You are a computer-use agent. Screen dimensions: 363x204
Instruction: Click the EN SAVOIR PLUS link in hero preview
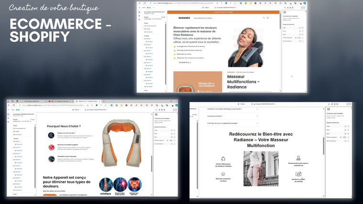coord(185,63)
